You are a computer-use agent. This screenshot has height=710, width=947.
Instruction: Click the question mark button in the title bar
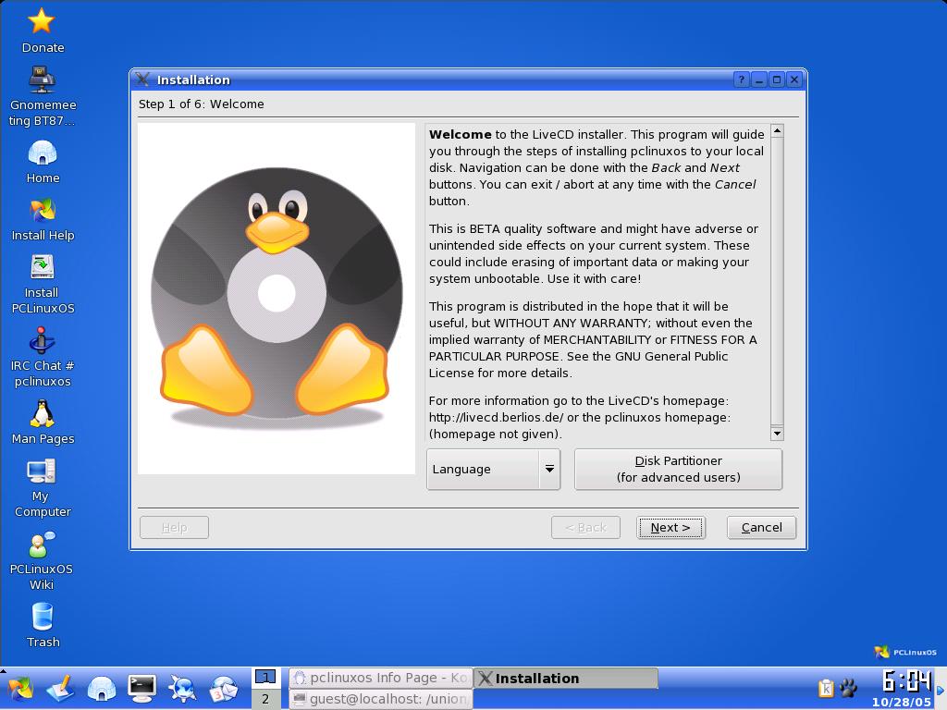tap(742, 80)
